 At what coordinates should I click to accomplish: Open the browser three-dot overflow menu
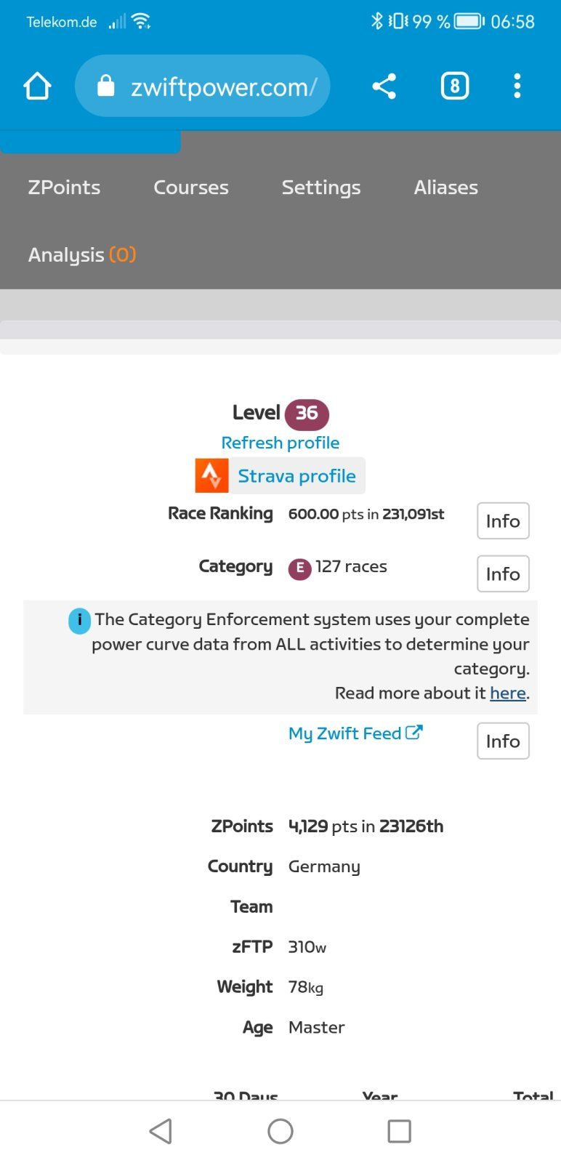(517, 86)
